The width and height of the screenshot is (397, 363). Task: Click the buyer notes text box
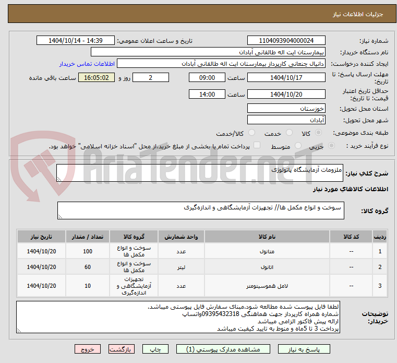[178, 317]
